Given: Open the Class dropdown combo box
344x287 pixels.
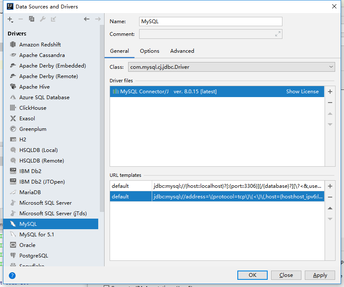Looking at the screenshot, I should [231, 67].
